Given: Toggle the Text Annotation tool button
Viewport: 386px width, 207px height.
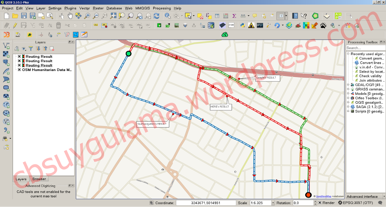Looking at the screenshot, I should (281, 16).
